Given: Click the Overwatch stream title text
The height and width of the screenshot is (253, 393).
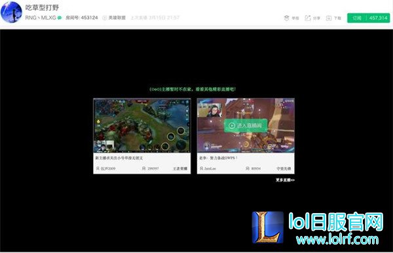Looking at the screenshot, I should [x=218, y=158].
